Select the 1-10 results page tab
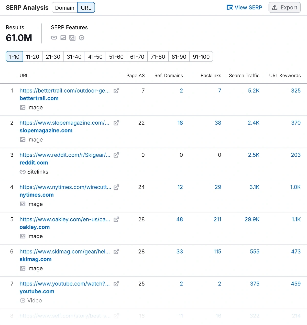Viewport: 307px width, 325px height. (14, 57)
